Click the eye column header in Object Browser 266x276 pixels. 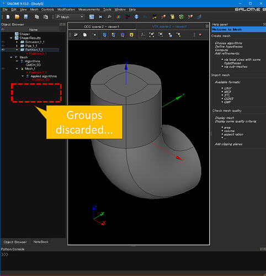point(3,29)
